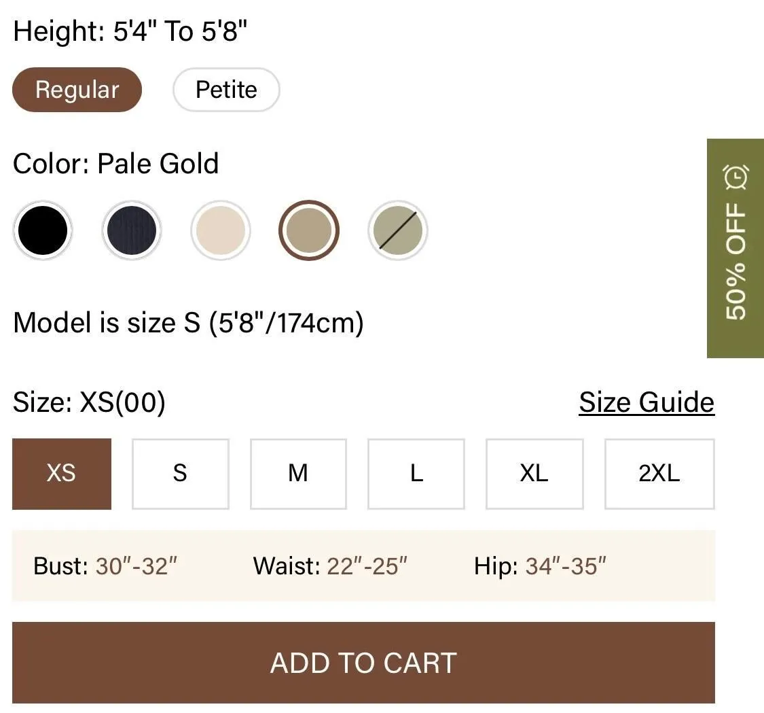Click the ADD TO CART button
Viewport: 764px width, 713px height.
point(363,663)
